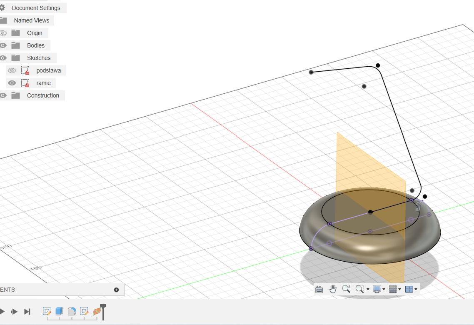This screenshot has height=325, width=474.
Task: Hide the Bodies folder
Action: click(3, 45)
